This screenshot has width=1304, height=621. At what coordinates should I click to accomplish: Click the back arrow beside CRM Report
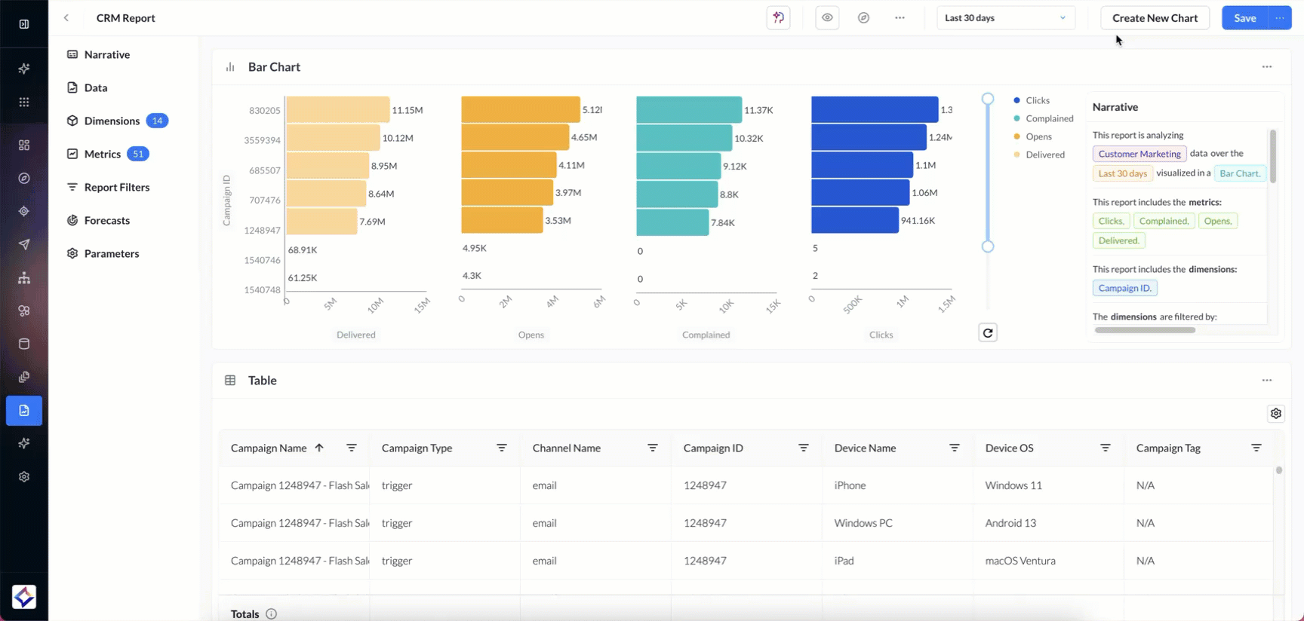66,18
